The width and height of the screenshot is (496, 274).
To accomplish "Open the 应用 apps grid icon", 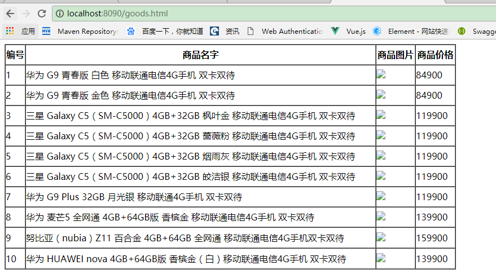I will point(10,31).
